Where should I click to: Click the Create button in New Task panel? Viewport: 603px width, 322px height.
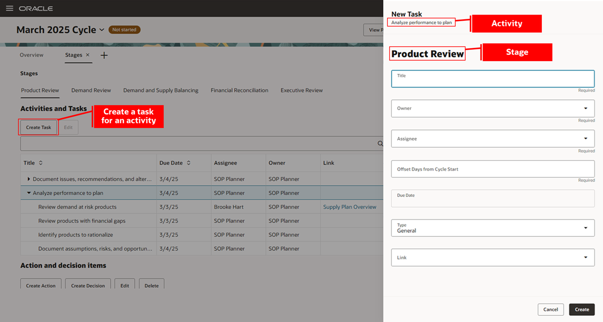582,309
